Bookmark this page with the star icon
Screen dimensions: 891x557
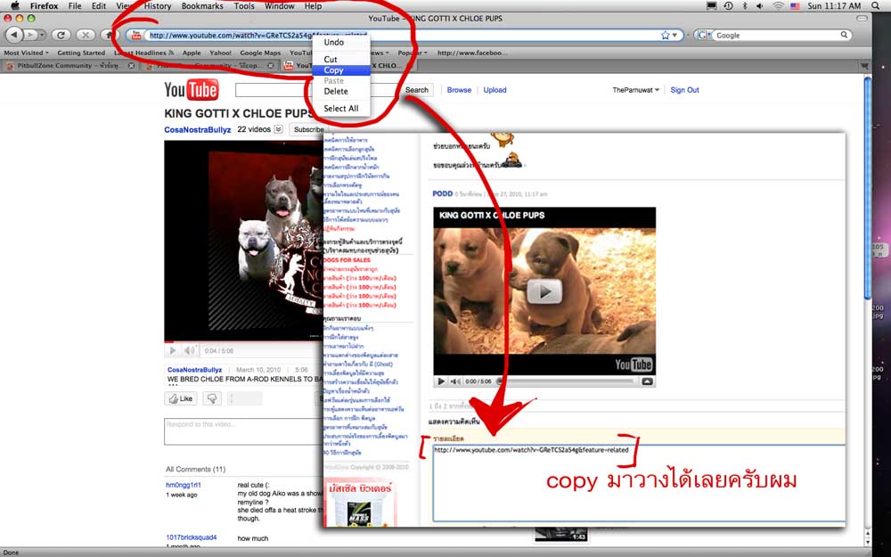click(666, 36)
